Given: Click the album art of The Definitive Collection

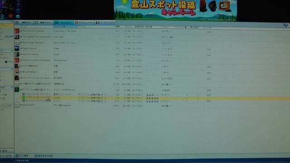Looking at the screenshot, I should [17, 31].
